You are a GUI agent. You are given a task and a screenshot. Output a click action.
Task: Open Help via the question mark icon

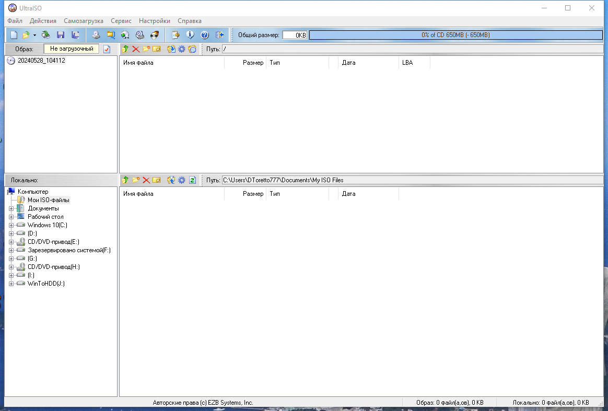pos(205,35)
